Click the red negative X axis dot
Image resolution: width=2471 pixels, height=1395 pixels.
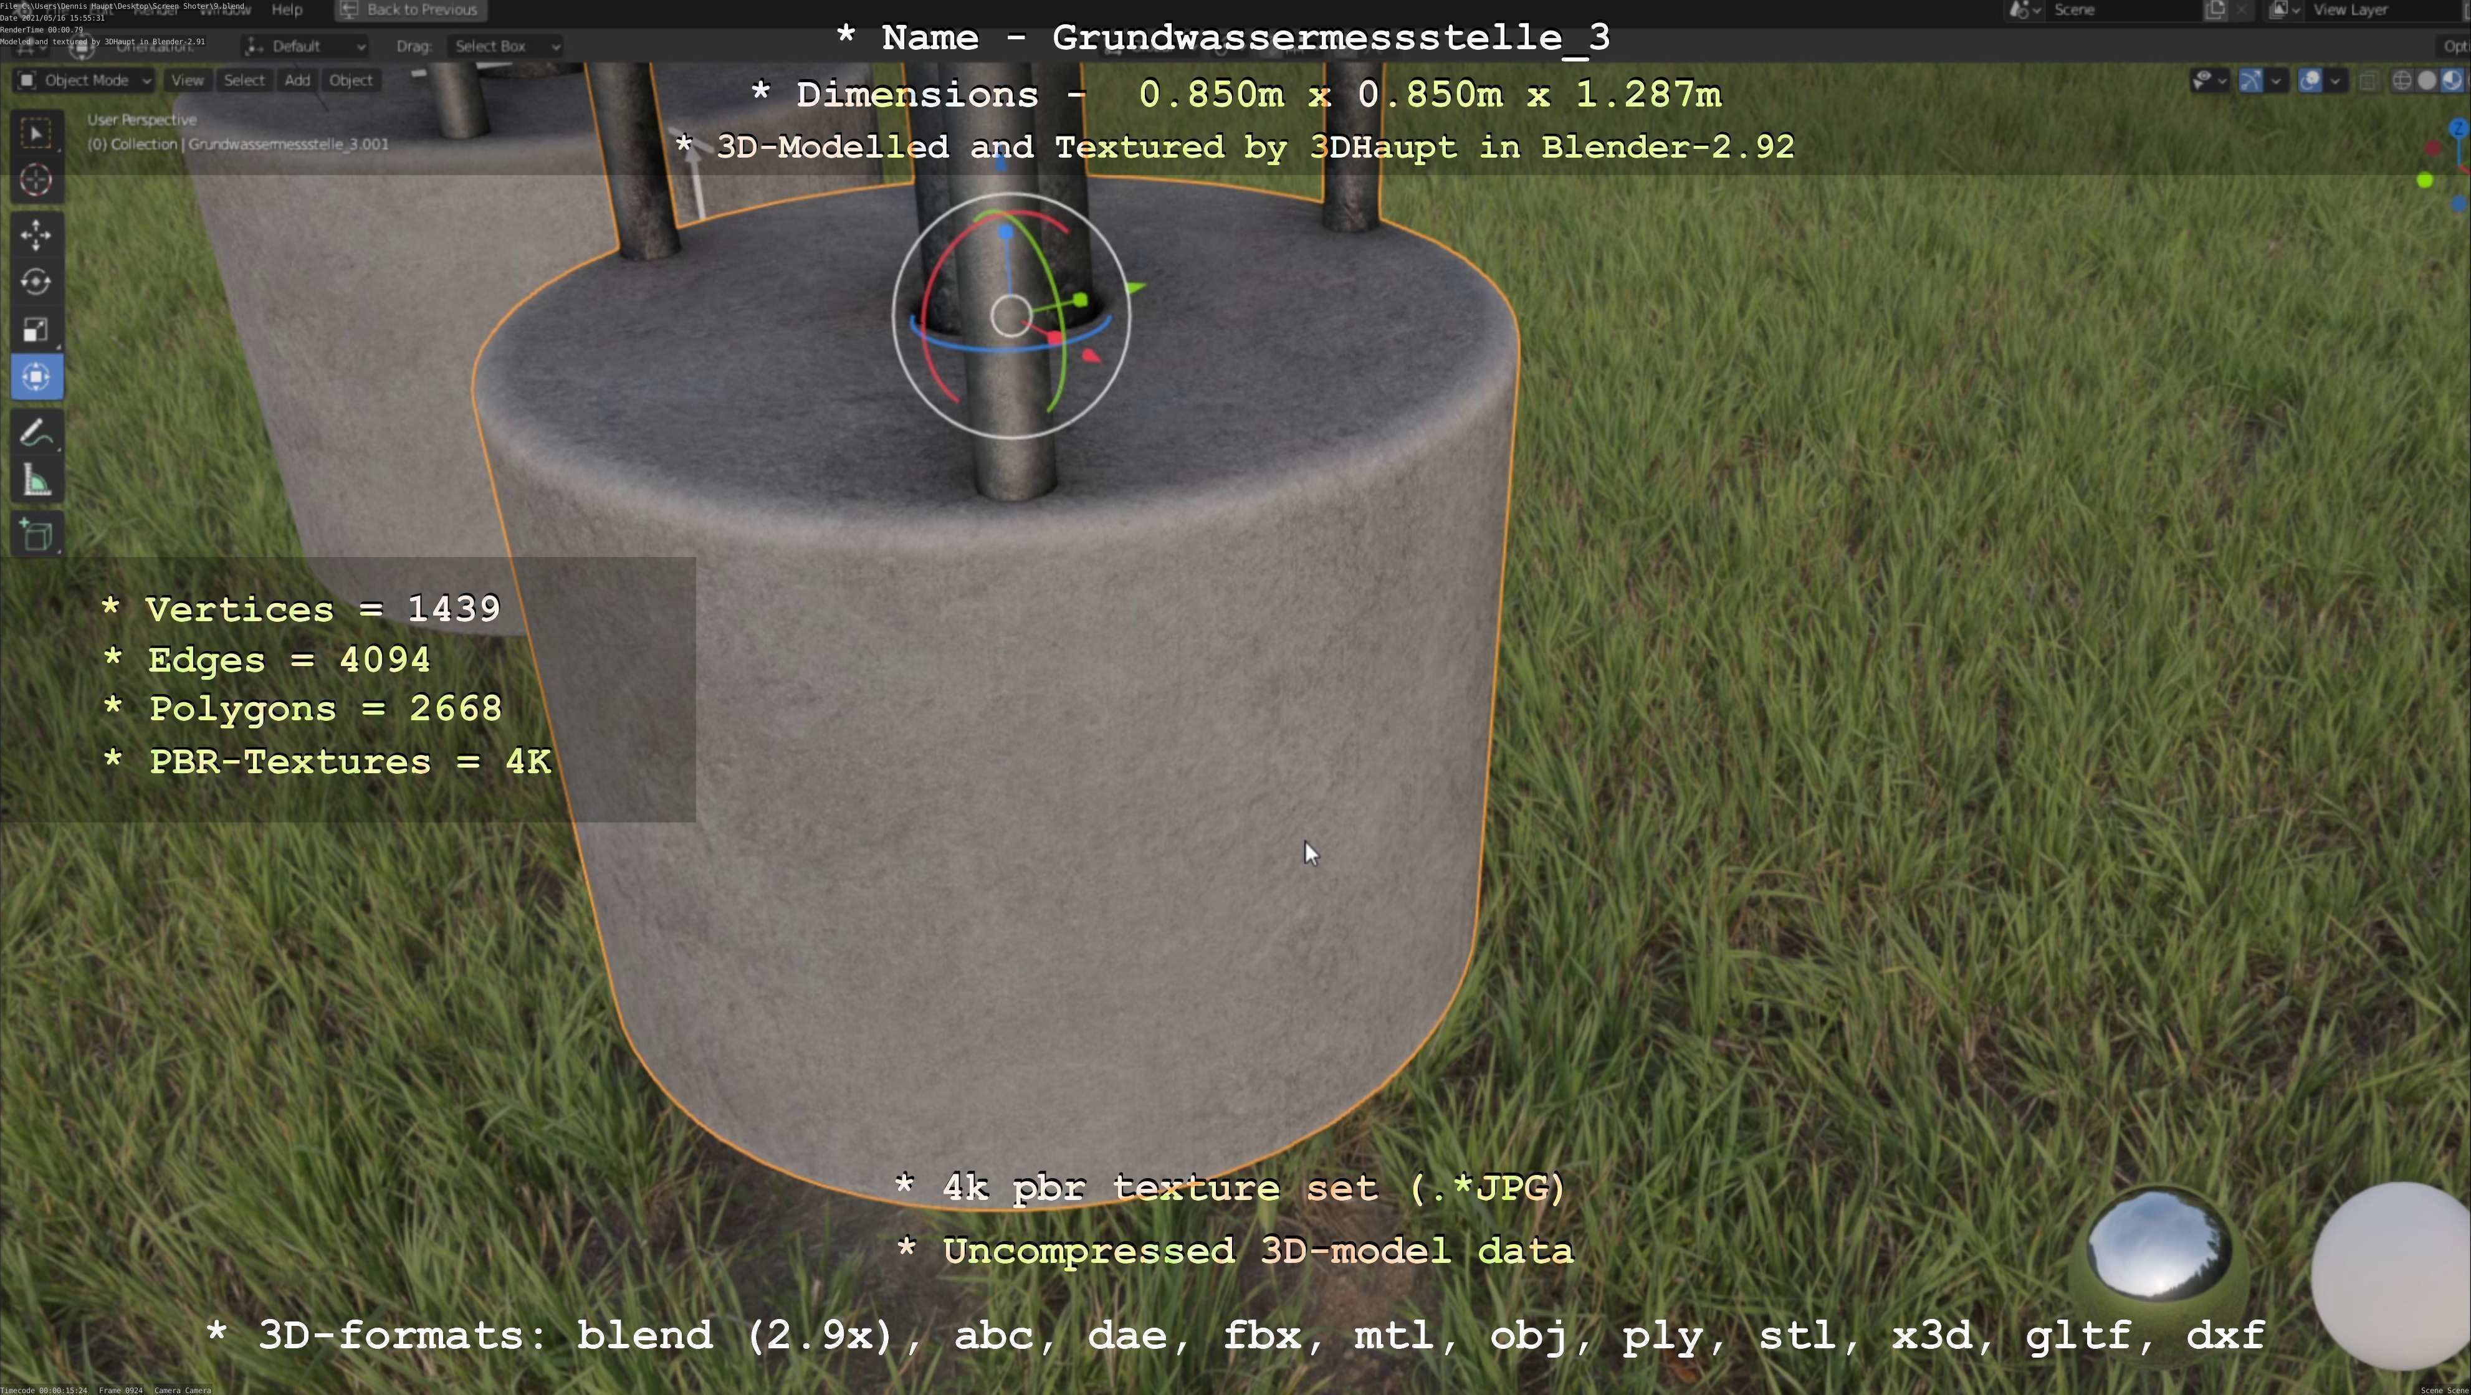coord(2432,148)
